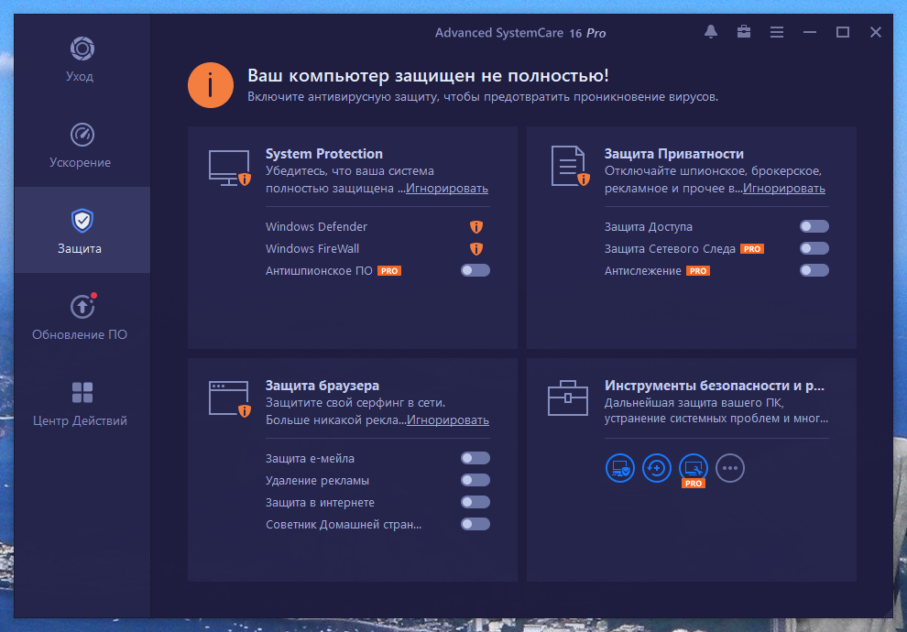Image resolution: width=907 pixels, height=632 pixels.
Task: Click the orange info alert icon
Action: coord(211,85)
